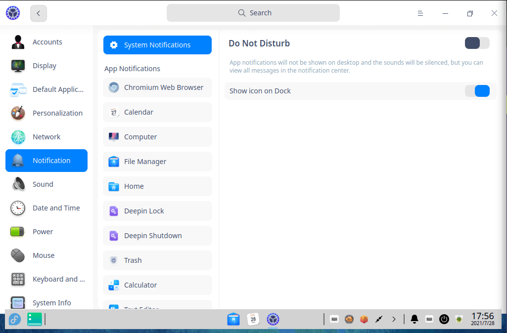Open Default Applications settings
The height and width of the screenshot is (333, 507).
(46, 89)
